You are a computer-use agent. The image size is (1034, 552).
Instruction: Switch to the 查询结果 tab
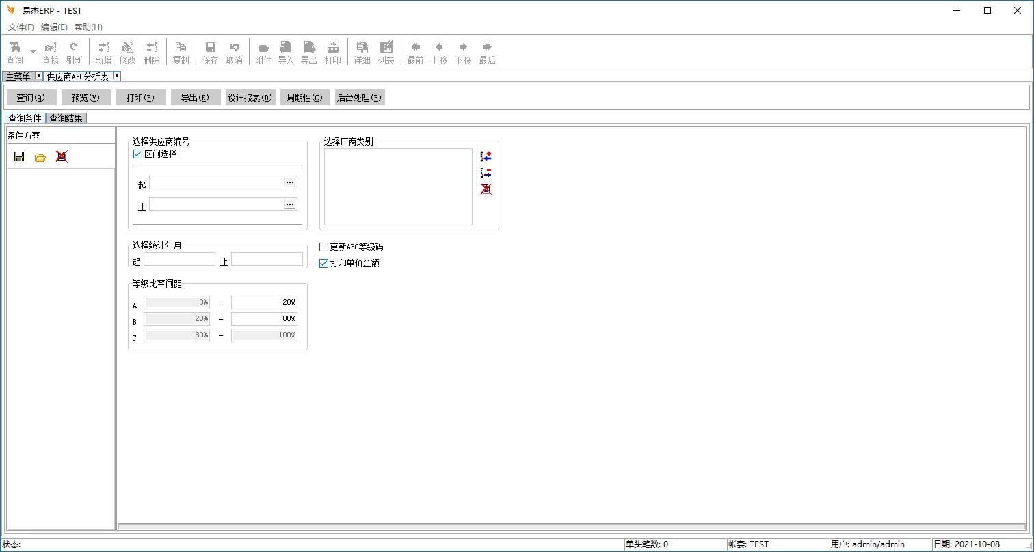tap(66, 118)
